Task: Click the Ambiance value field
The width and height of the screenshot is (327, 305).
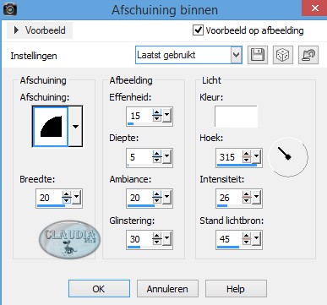Action: [139, 198]
